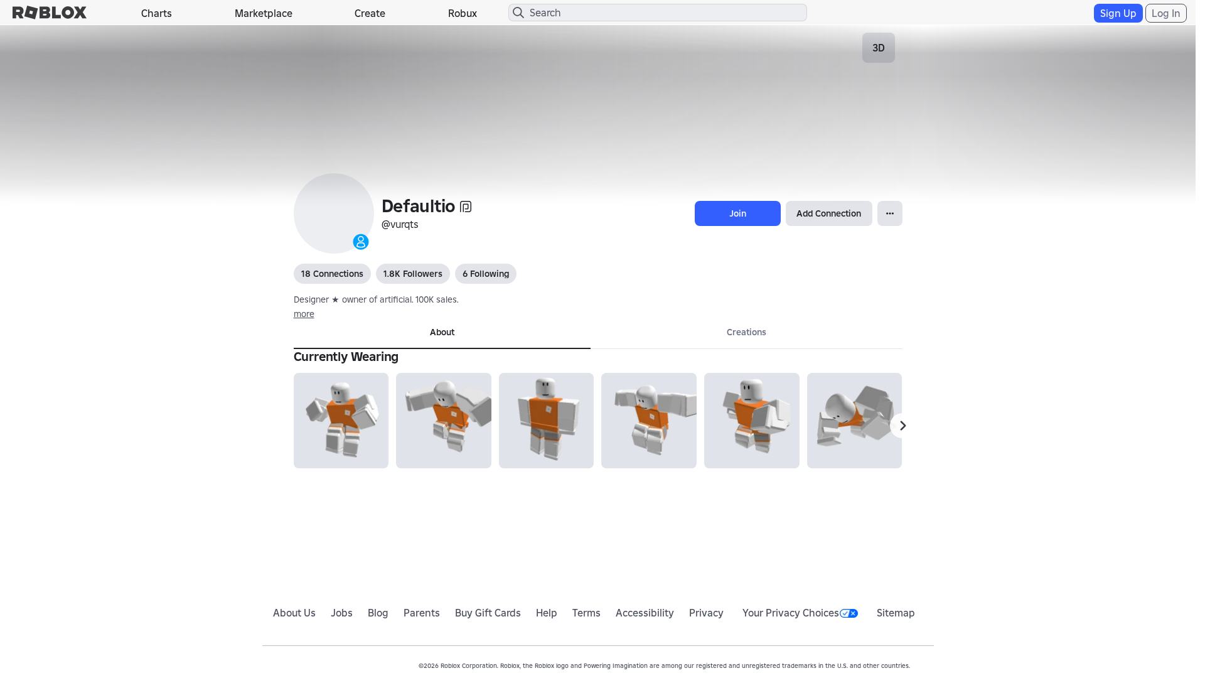
Task: Open the Help footer link
Action: click(x=547, y=613)
